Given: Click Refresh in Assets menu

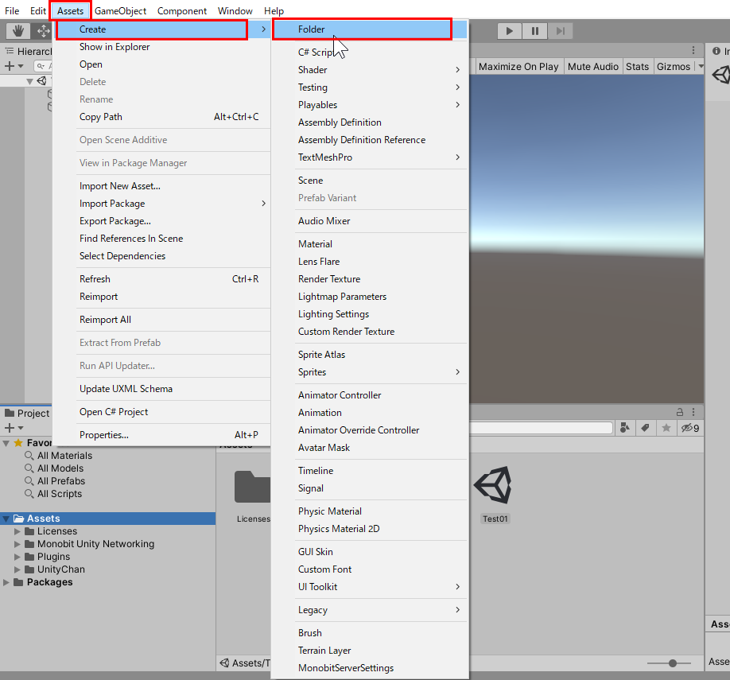Looking at the screenshot, I should click(x=162, y=279).
